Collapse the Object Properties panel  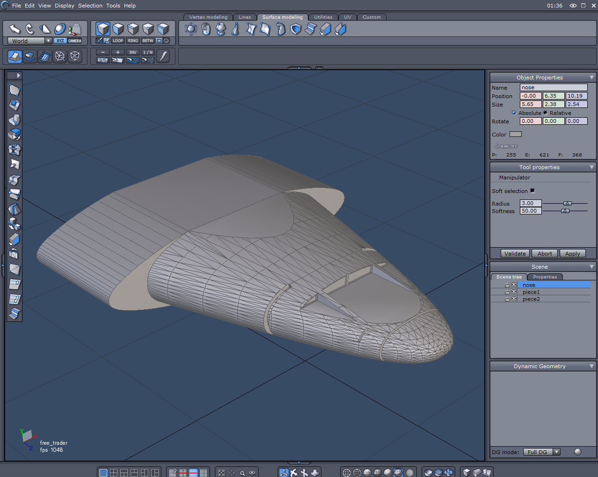[x=591, y=78]
